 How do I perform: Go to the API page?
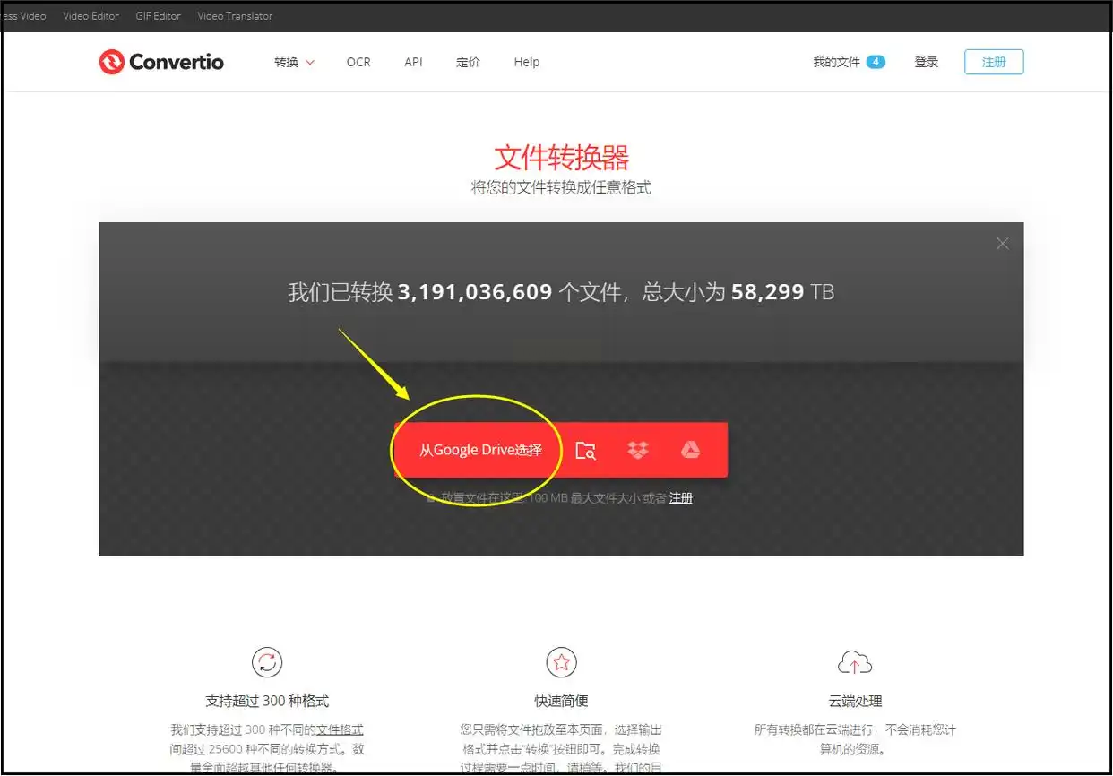coord(413,62)
